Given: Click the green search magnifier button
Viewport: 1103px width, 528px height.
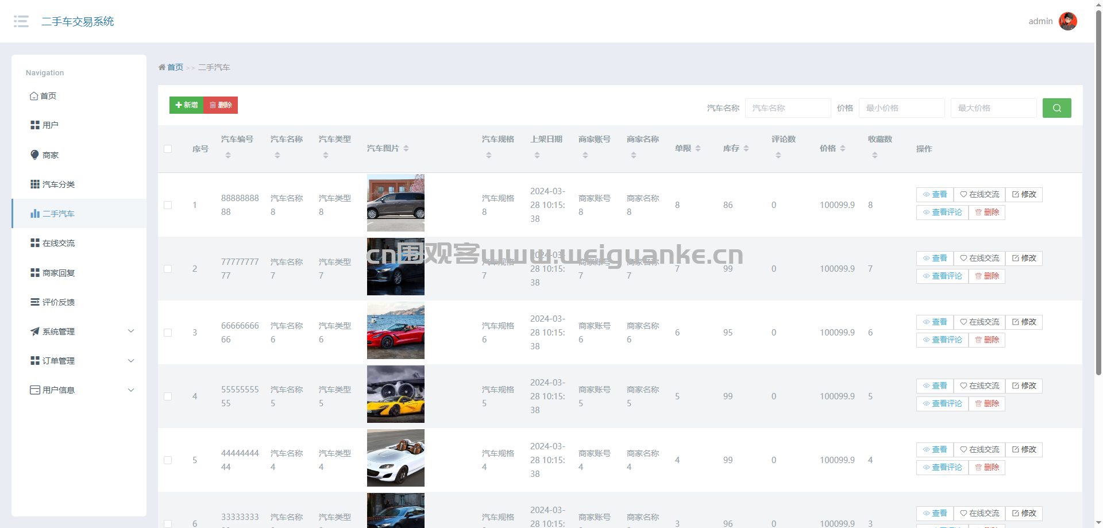Looking at the screenshot, I should pyautogui.click(x=1056, y=108).
